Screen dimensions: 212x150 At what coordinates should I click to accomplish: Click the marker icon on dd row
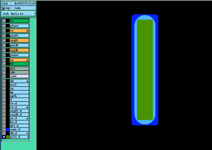[x=27, y=81]
